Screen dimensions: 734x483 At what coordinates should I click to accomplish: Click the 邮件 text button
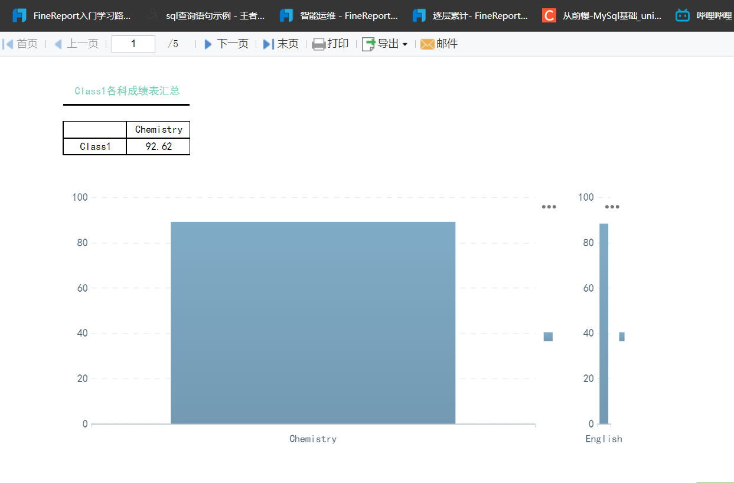click(447, 44)
